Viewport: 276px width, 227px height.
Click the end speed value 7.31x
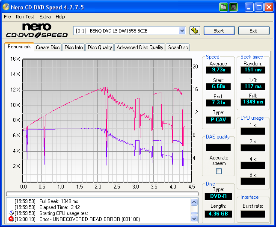[x=218, y=103]
